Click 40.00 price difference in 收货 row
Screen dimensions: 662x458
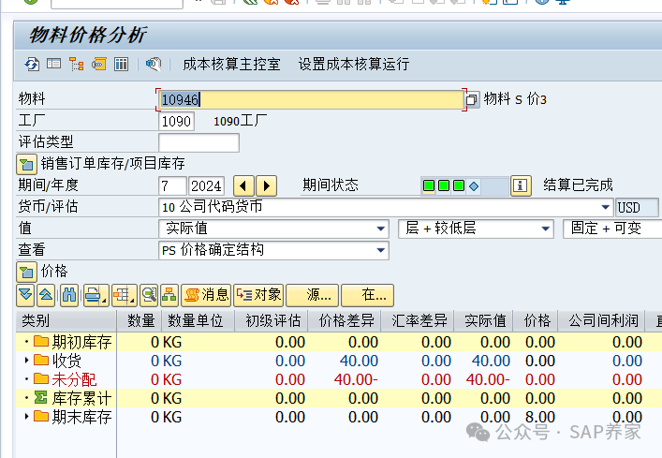[359, 361]
